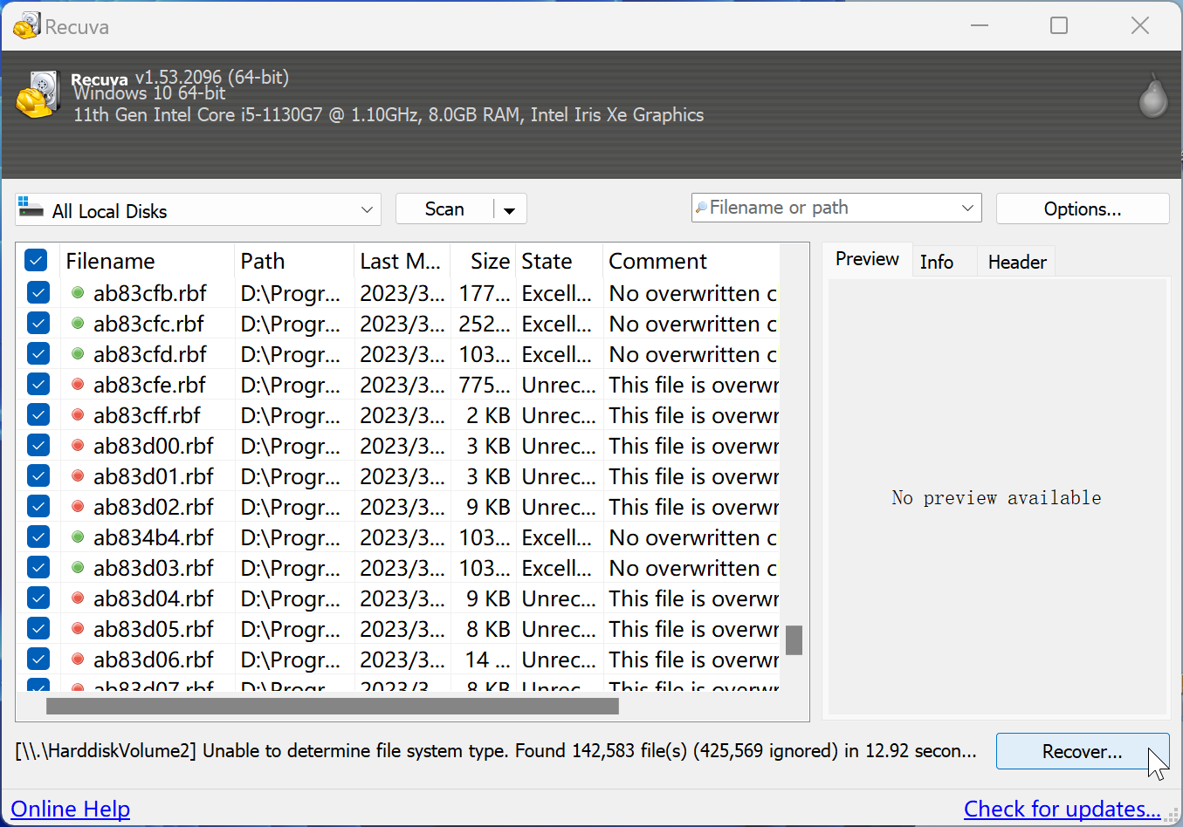Click green status dot for ab83cfd.rbf
The image size is (1183, 827).
[78, 354]
